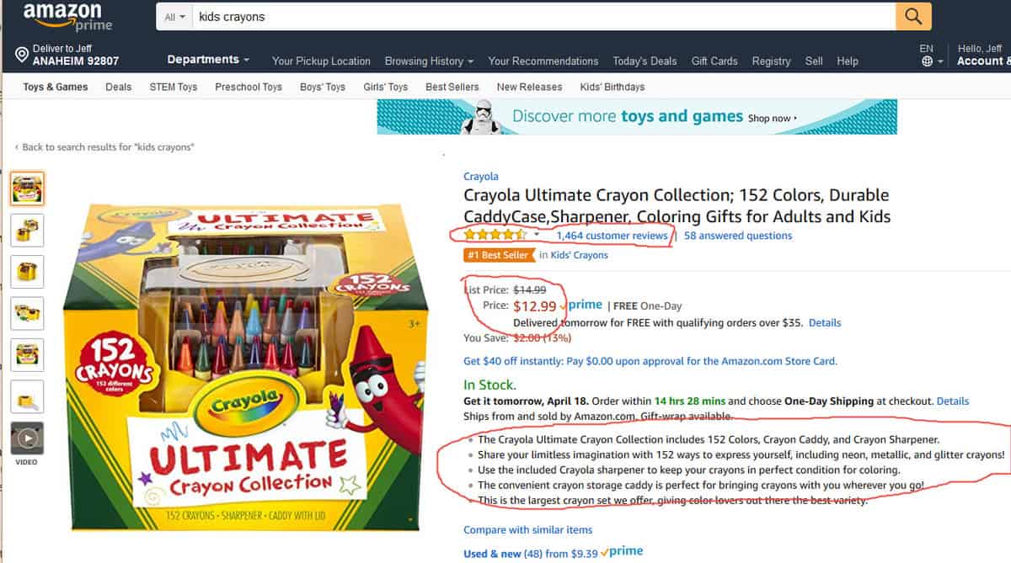
Task: Click the language globe icon
Action: [927, 61]
